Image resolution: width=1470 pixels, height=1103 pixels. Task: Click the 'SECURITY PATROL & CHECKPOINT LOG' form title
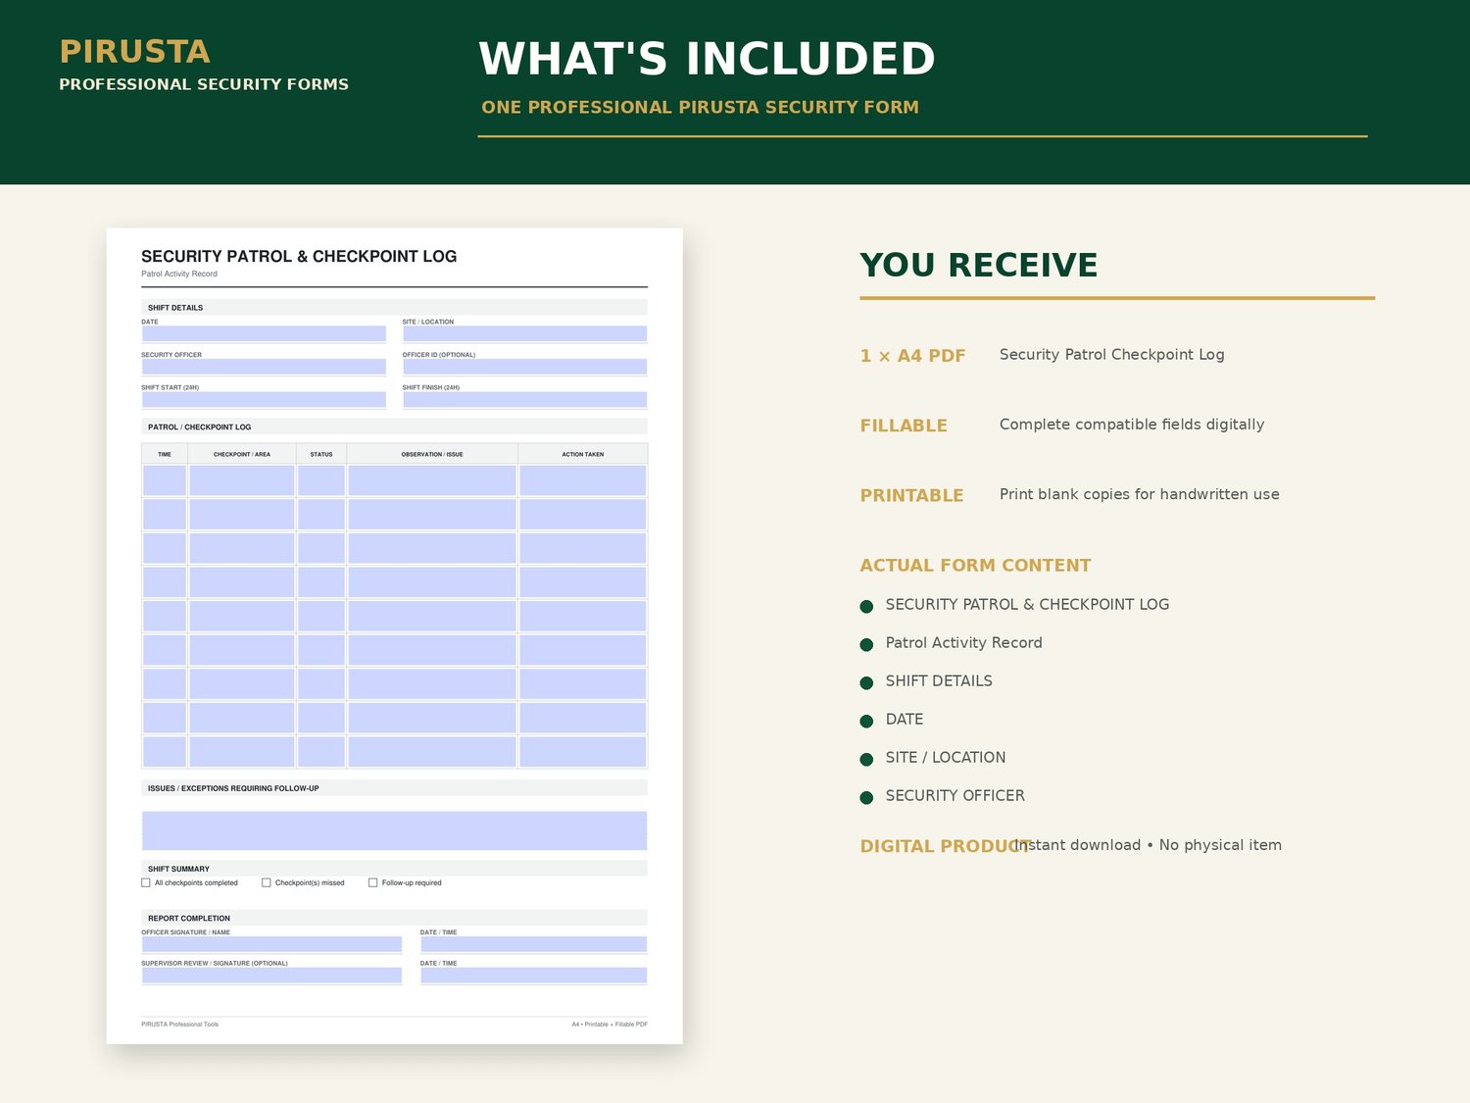(299, 256)
